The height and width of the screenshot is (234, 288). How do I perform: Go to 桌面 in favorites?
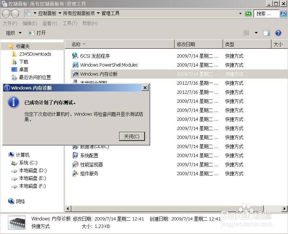(20, 69)
